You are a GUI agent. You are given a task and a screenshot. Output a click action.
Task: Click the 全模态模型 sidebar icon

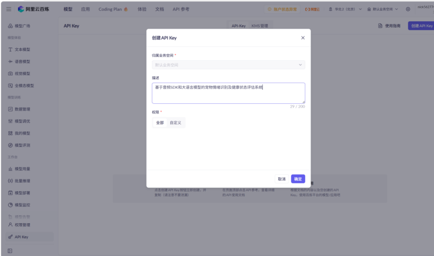(10, 86)
